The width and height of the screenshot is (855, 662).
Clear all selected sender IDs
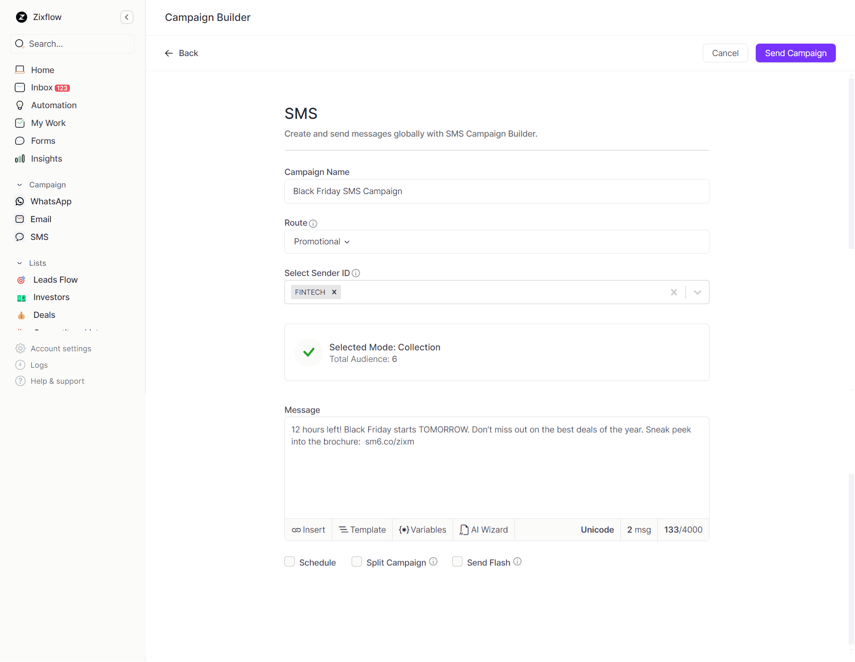[x=674, y=292]
